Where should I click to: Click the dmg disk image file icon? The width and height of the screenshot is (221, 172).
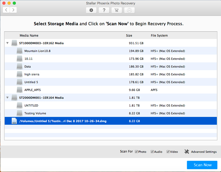click(14, 121)
